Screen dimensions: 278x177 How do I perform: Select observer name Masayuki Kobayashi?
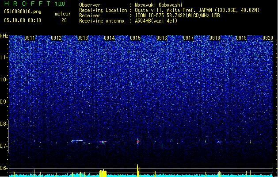coord(159,5)
